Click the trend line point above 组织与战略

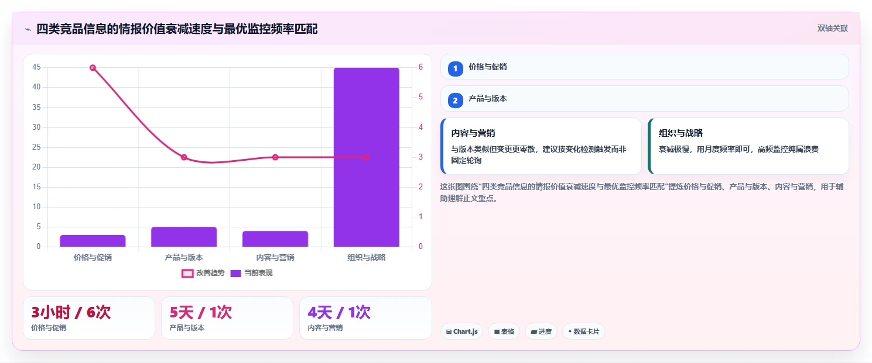pyautogui.click(x=367, y=157)
